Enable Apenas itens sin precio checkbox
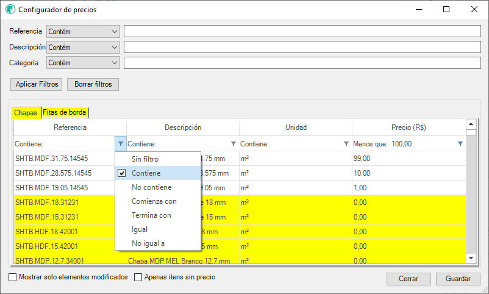The image size is (489, 294). pyautogui.click(x=138, y=277)
